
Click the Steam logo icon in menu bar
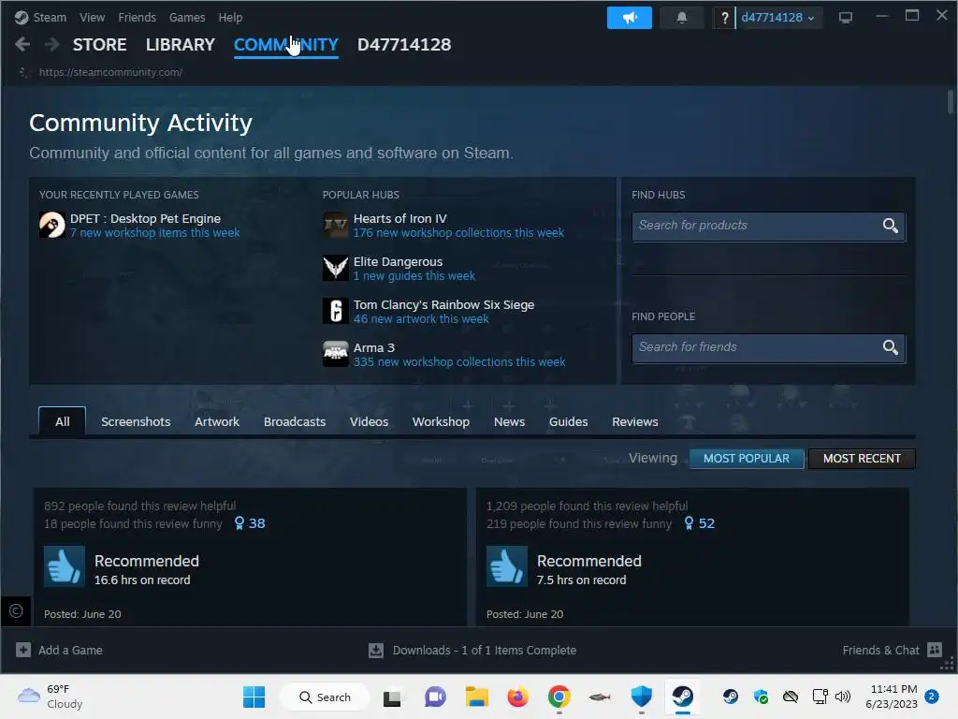pyautogui.click(x=22, y=18)
